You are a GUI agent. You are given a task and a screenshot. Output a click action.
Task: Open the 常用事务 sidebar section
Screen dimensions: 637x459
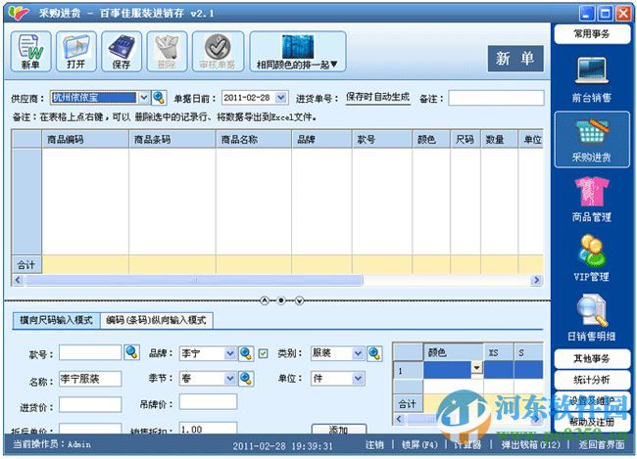(592, 34)
